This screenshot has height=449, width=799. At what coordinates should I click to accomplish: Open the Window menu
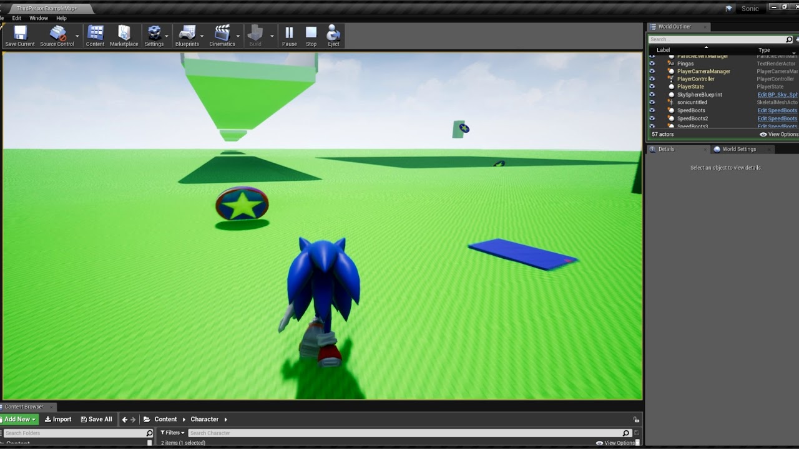(39, 18)
